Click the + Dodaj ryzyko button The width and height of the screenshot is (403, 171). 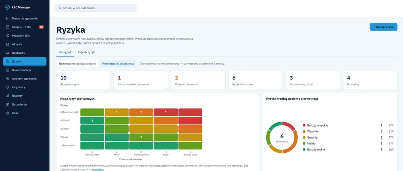coord(384,27)
